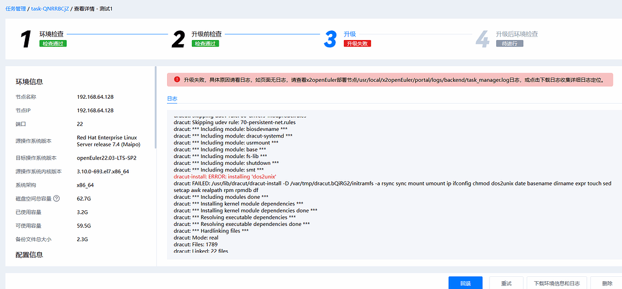Click 检查通过 badge under 环境检查
This screenshot has height=289, width=622.
(53, 44)
